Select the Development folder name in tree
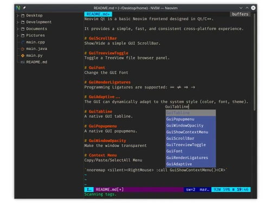The width and height of the screenshot is (271, 203). [39, 22]
